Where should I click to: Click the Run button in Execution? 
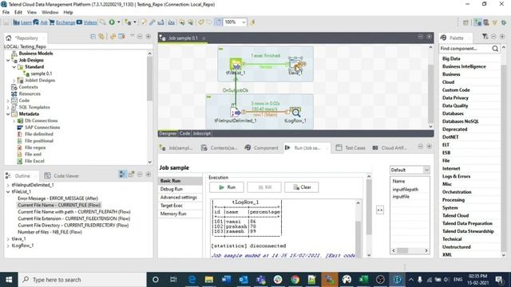(x=227, y=187)
